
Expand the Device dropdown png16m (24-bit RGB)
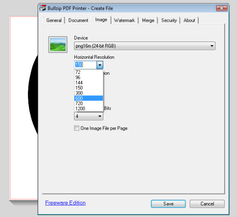click(x=145, y=46)
